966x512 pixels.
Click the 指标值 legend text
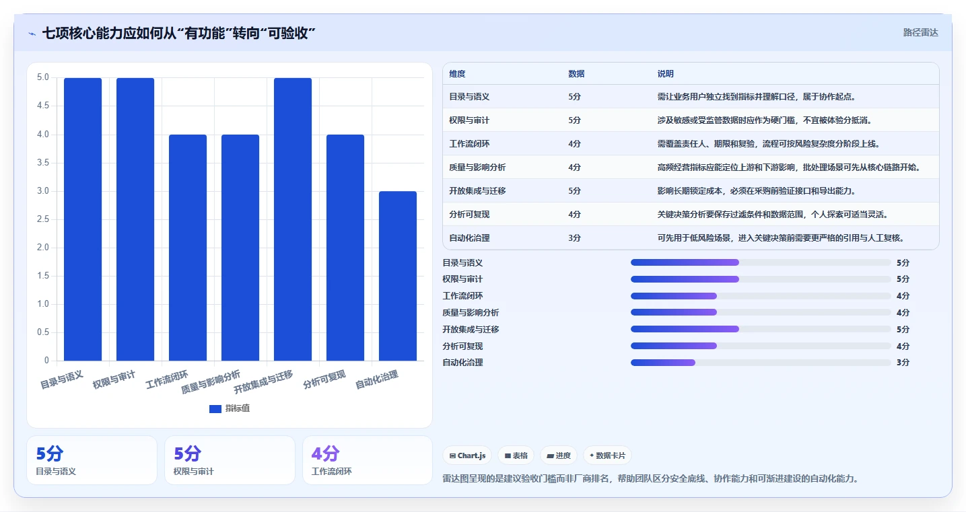click(x=238, y=408)
